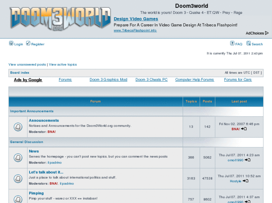This screenshot has width=272, height=203.
Task: Click date 'Thu Jul 07, 2011 4:23 am'
Action: click(239, 155)
